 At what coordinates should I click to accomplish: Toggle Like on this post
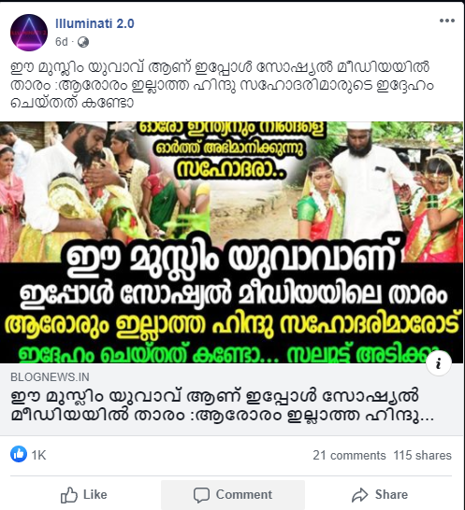[84, 495]
